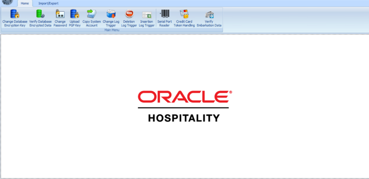
Task: Select Copy System Account
Action: click(x=92, y=18)
